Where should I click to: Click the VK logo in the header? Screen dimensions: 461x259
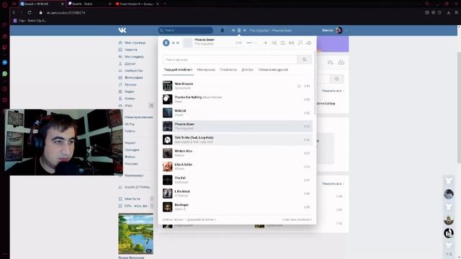pos(122,30)
